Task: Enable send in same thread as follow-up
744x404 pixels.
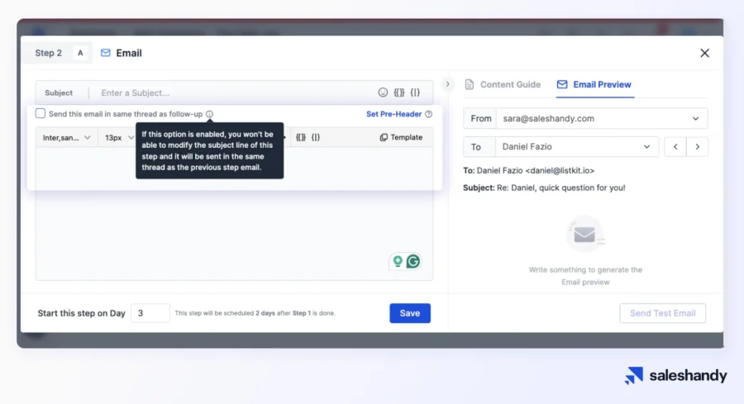Action: [41, 114]
